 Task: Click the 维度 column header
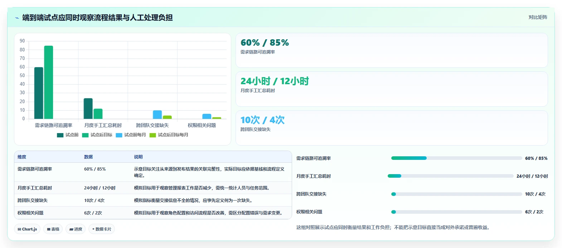[x=22, y=157]
